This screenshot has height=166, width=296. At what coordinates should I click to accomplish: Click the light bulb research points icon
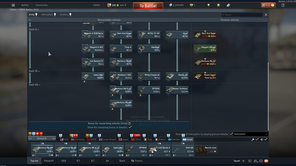tap(208, 5)
